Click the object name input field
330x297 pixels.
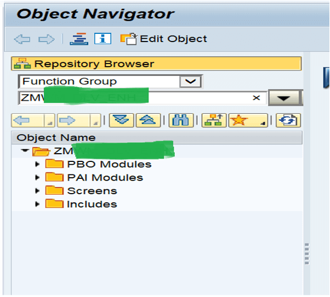click(x=143, y=98)
